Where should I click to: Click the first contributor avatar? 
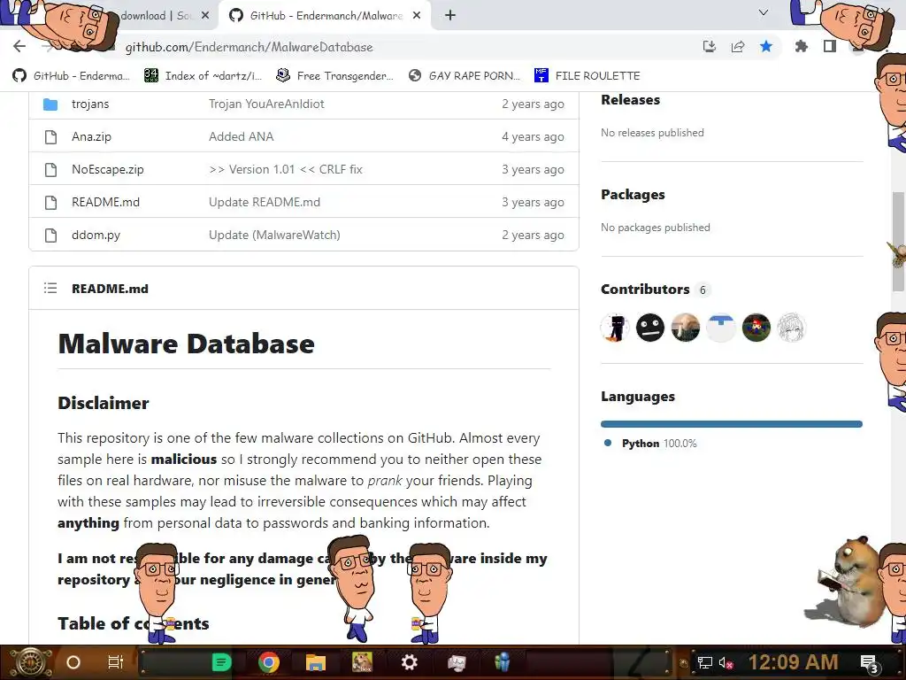pos(615,328)
